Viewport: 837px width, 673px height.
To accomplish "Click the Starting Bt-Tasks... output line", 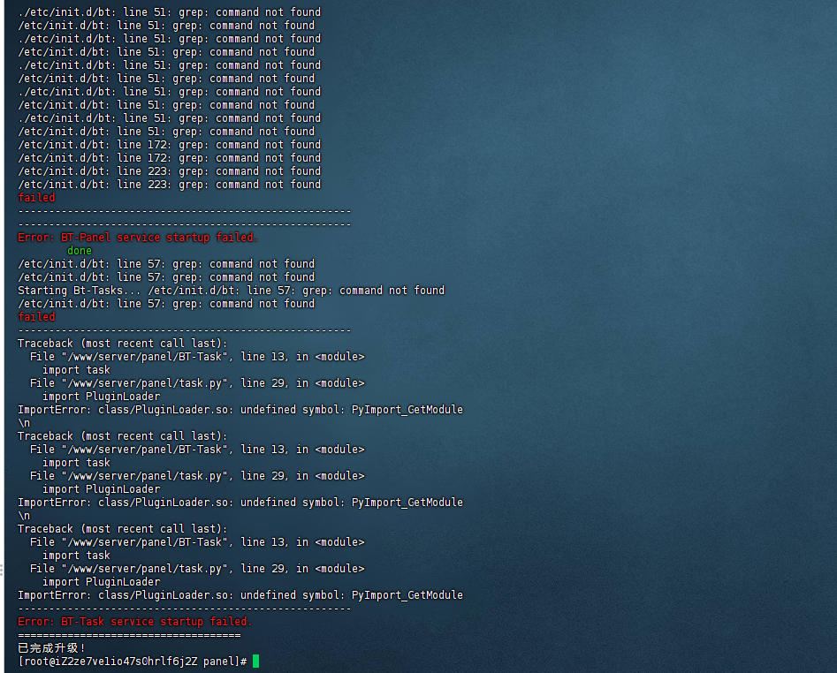I will coord(232,290).
